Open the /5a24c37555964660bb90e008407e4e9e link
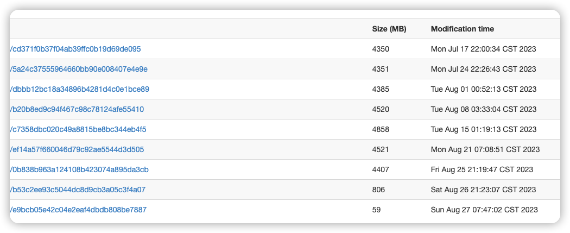Screen dimensions: 570x233 (79, 69)
